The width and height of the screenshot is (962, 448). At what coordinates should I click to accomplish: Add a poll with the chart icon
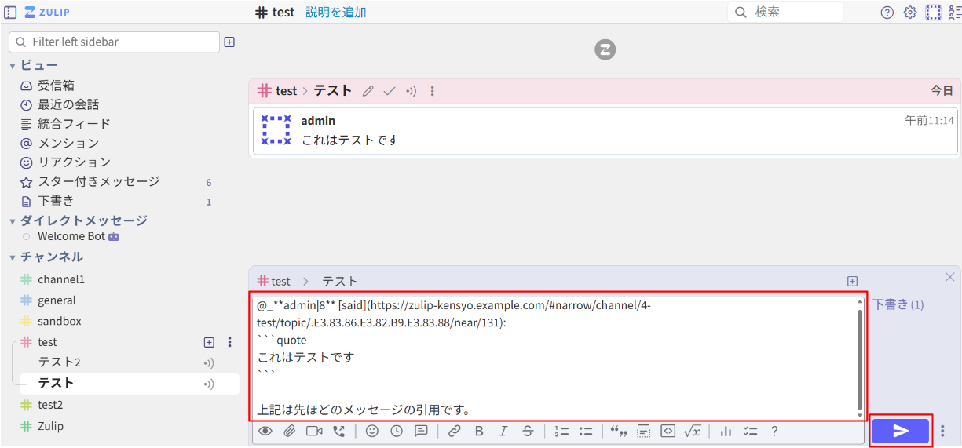tap(726, 431)
